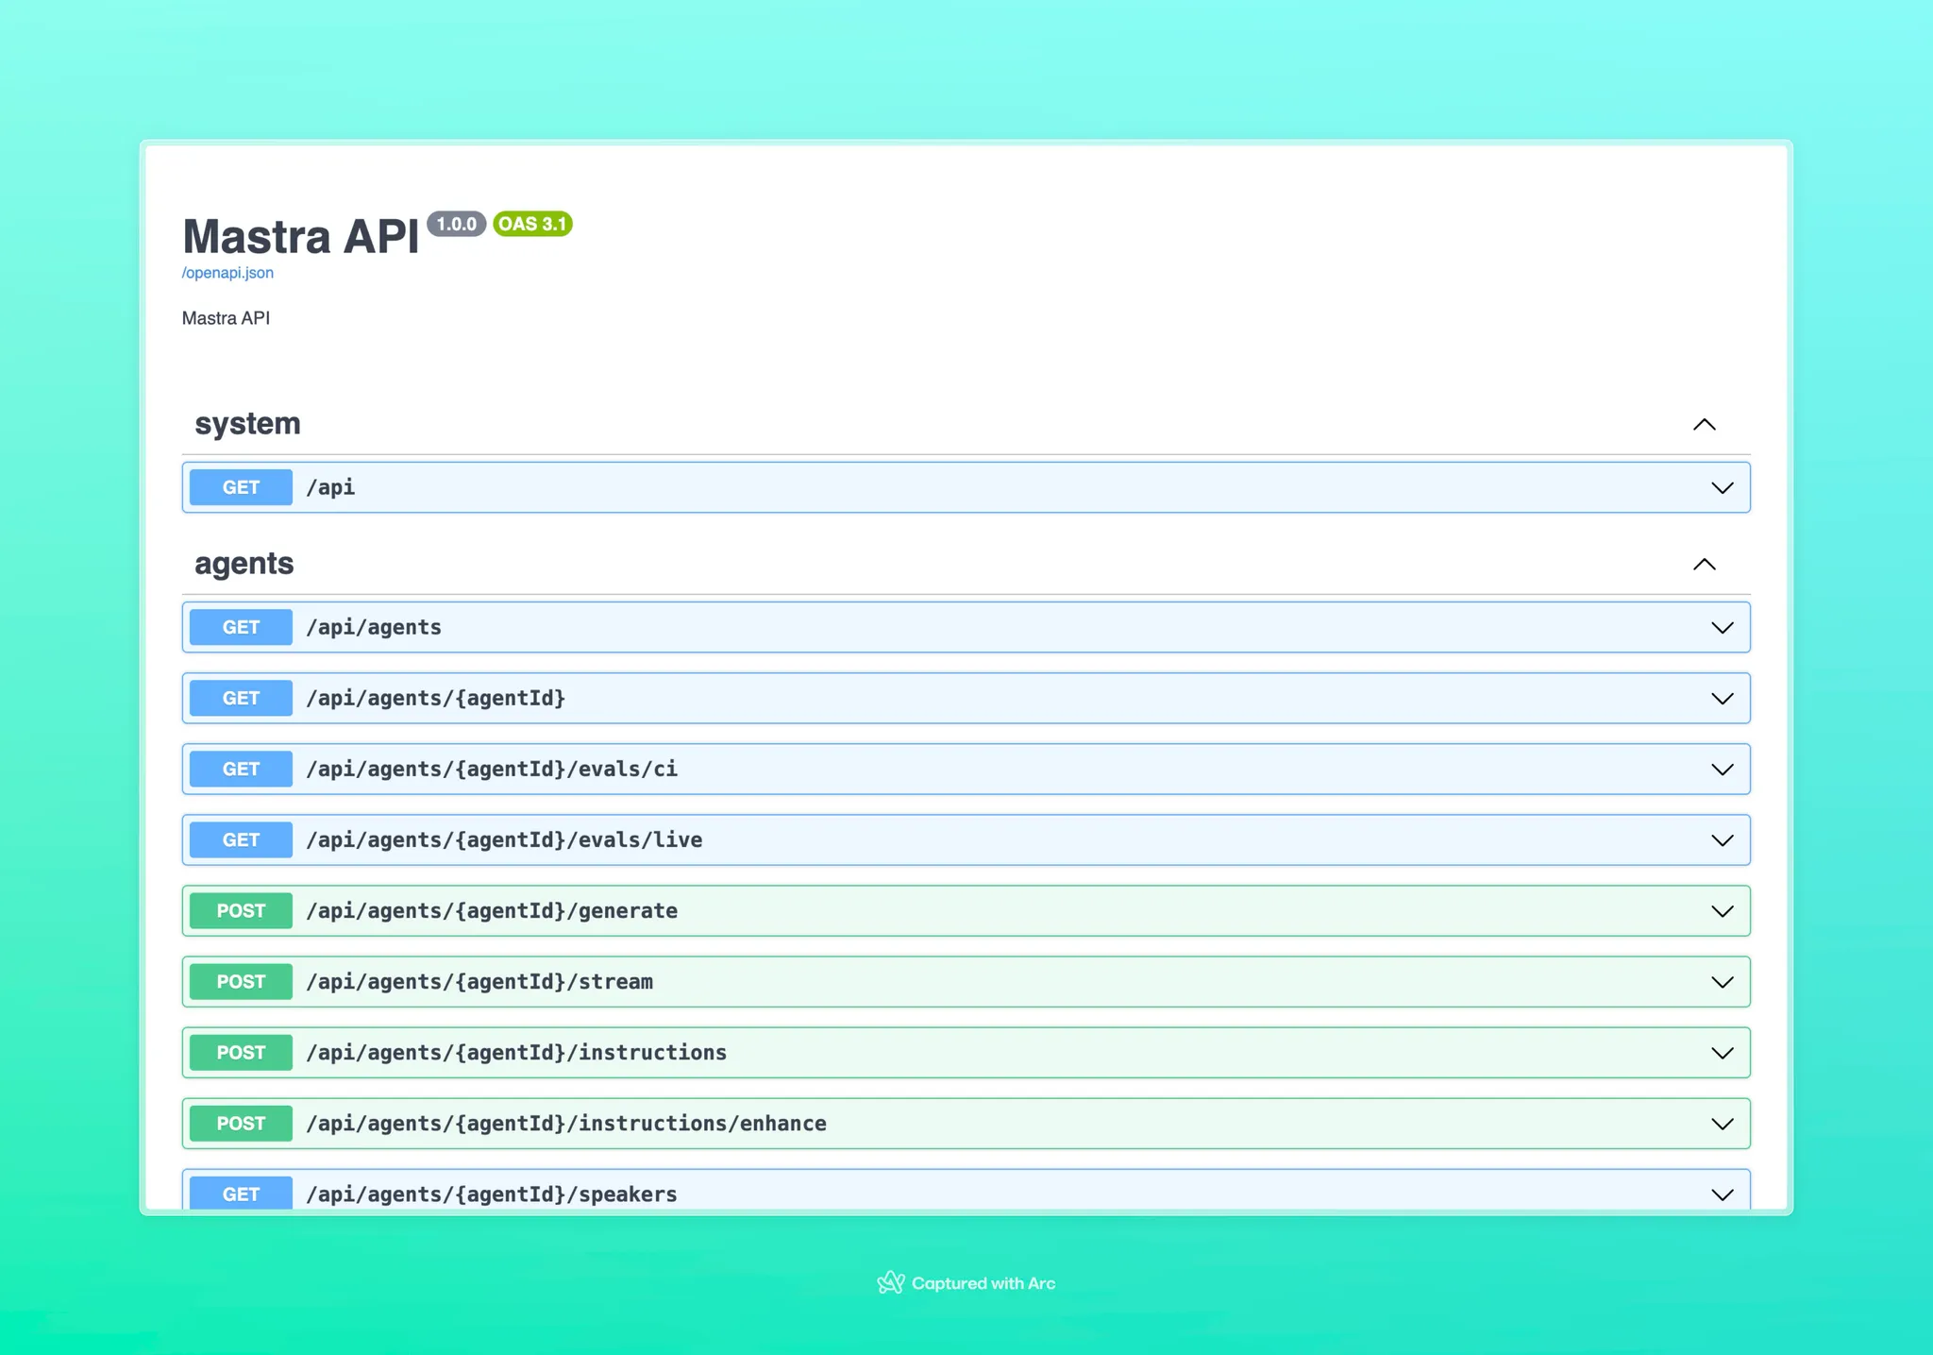Select the /api/agents/{agentId}/speakers path
The image size is (1933, 1355).
click(492, 1194)
